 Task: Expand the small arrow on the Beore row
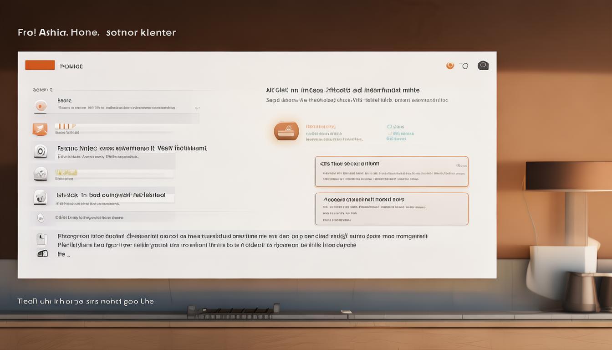click(197, 108)
